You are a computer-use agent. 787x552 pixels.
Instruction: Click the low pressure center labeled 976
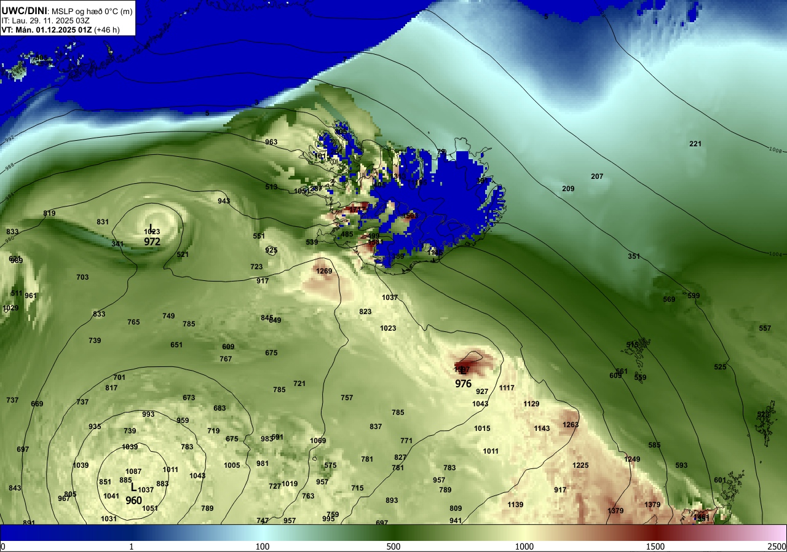point(463,384)
